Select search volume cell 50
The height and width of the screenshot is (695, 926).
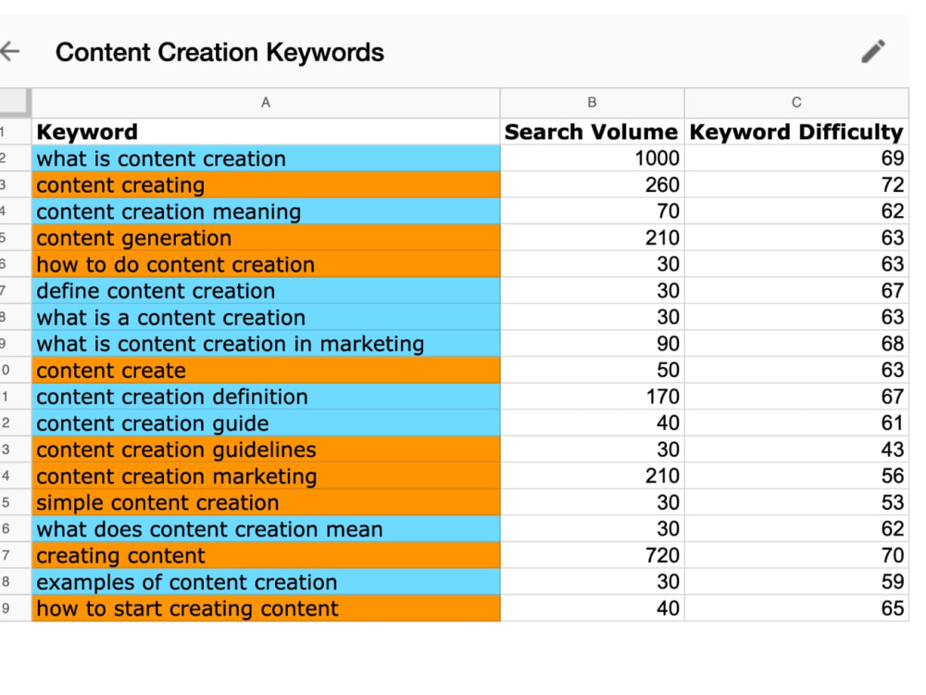pos(593,370)
